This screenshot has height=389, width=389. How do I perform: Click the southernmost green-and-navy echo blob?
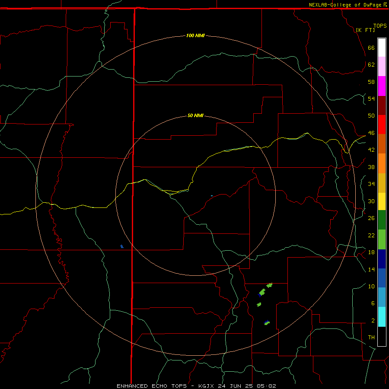pyautogui.click(x=267, y=323)
